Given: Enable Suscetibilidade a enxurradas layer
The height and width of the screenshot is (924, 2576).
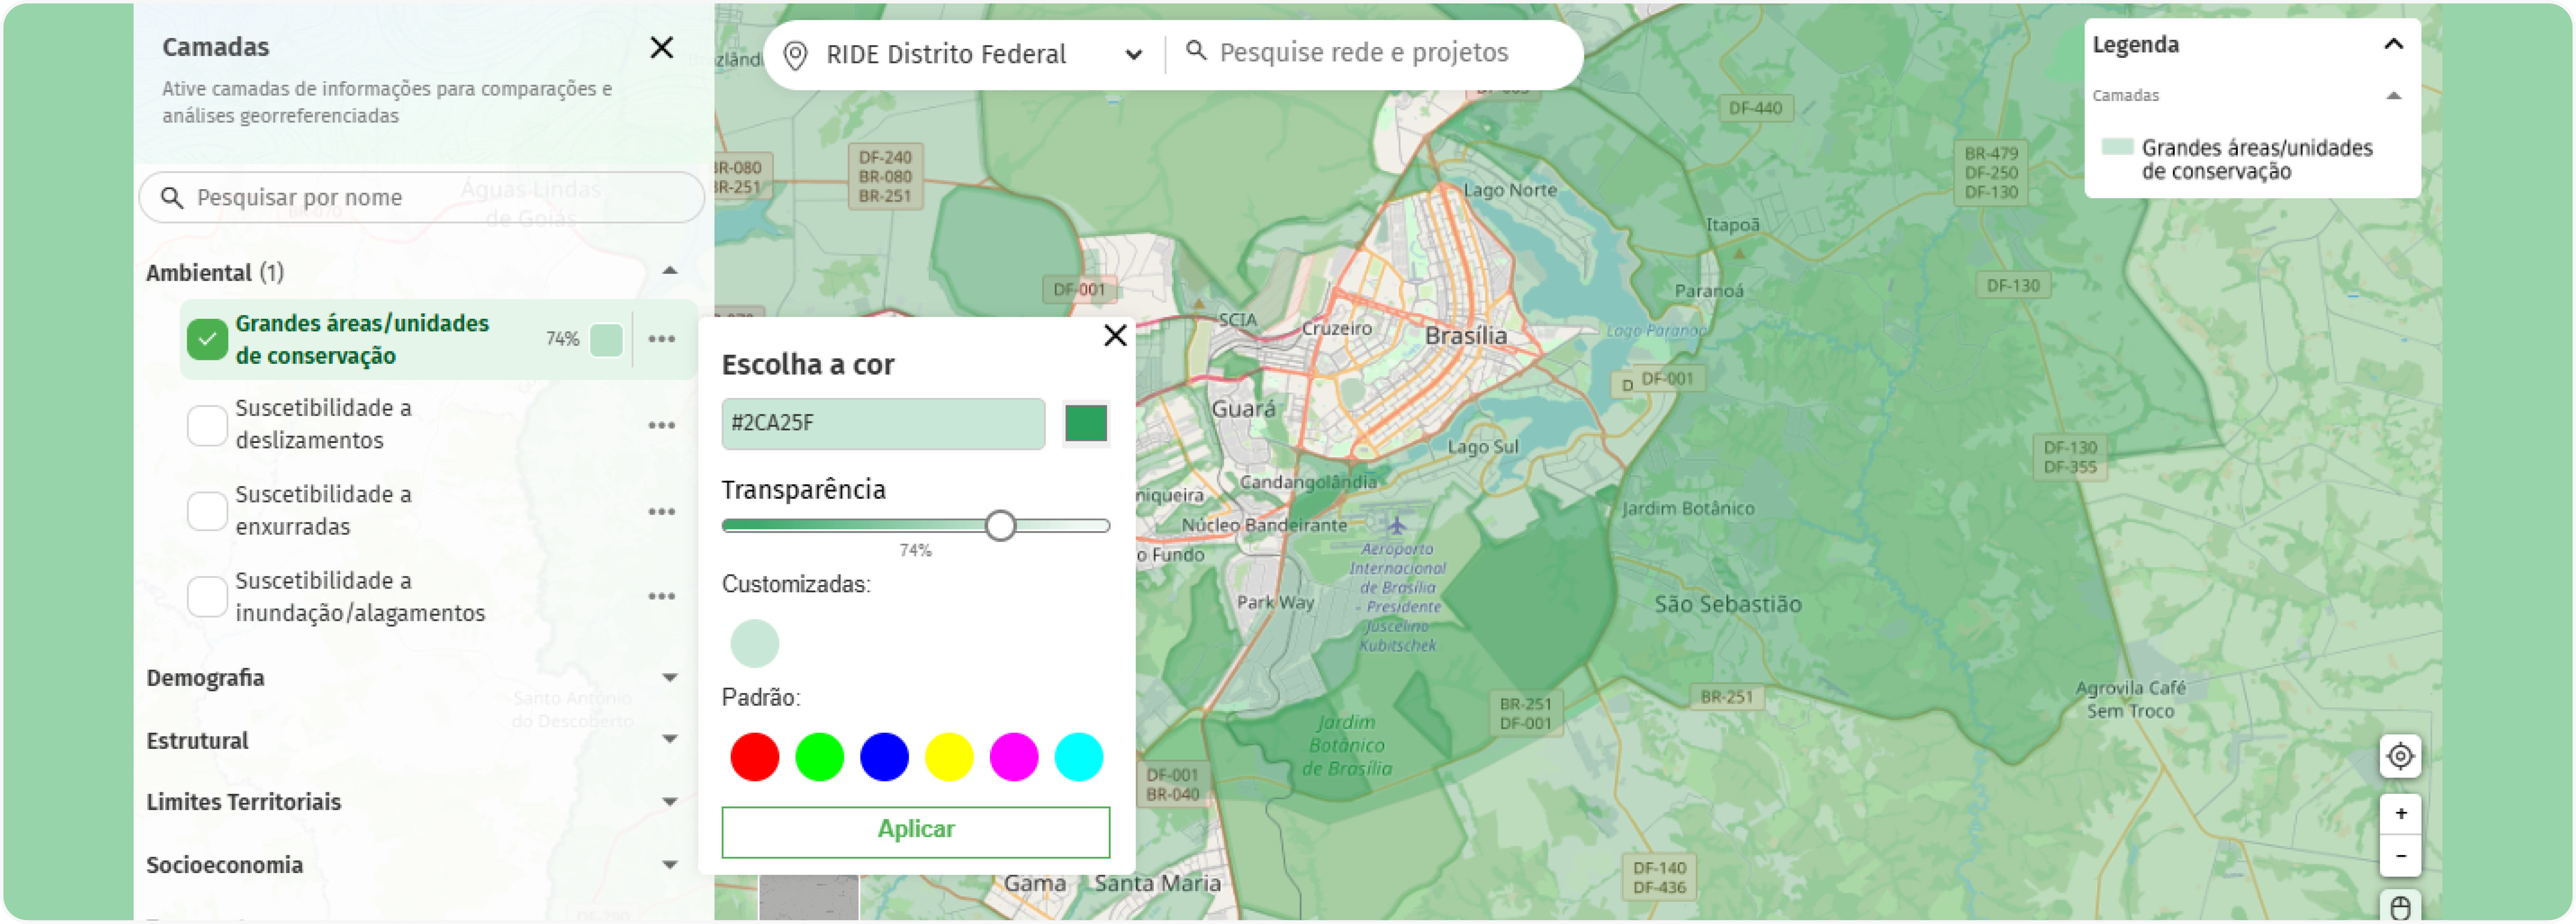Looking at the screenshot, I should (x=207, y=511).
